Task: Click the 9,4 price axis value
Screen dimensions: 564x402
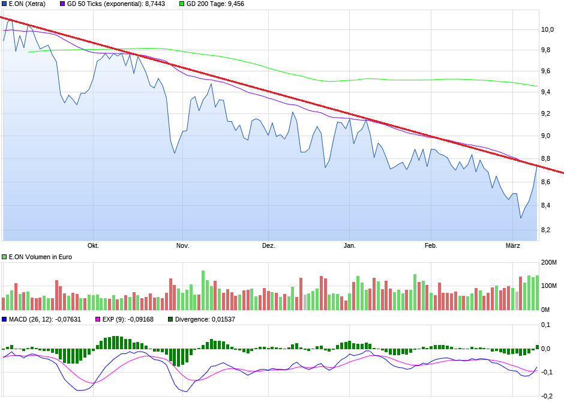Action: (545, 92)
